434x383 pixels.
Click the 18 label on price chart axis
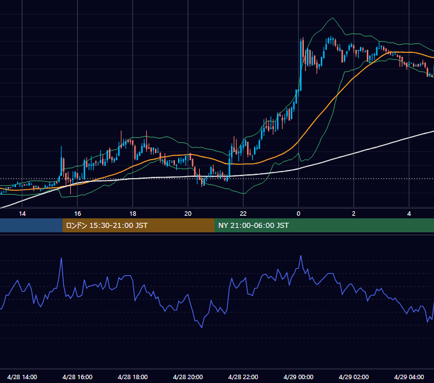(x=133, y=214)
